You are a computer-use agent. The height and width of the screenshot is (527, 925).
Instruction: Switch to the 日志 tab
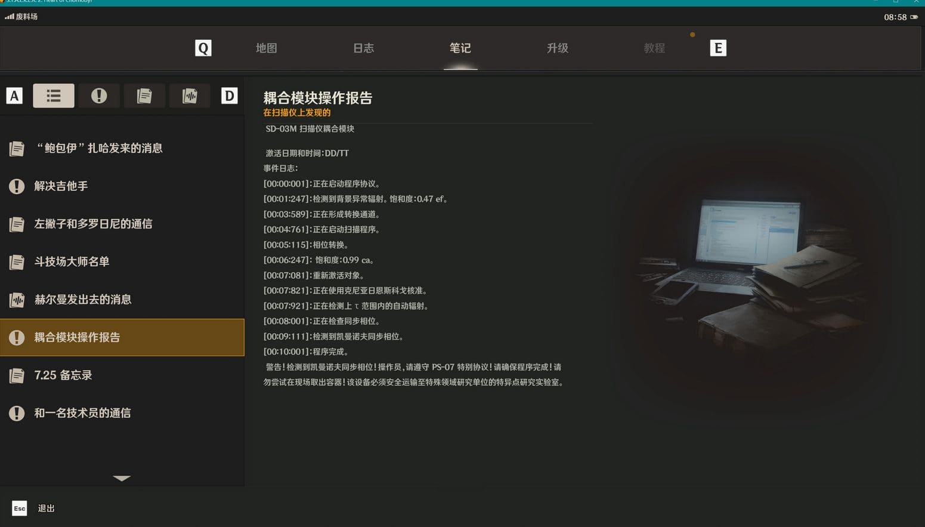[363, 48]
